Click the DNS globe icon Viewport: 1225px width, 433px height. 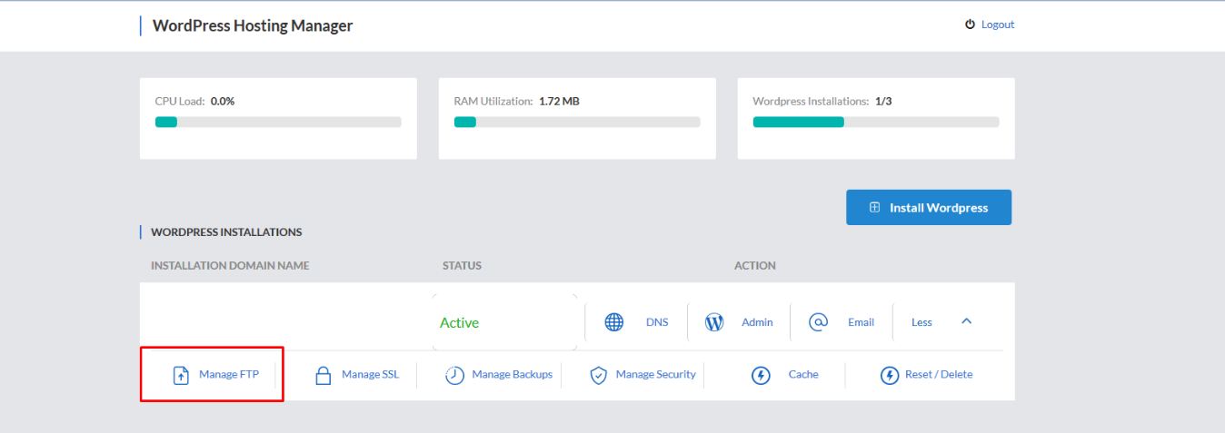pos(614,322)
